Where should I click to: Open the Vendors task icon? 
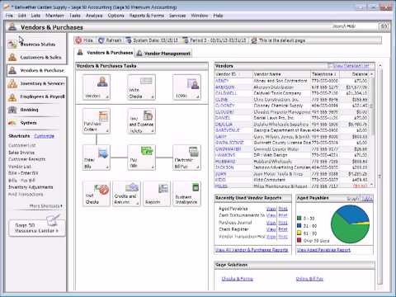point(97,87)
